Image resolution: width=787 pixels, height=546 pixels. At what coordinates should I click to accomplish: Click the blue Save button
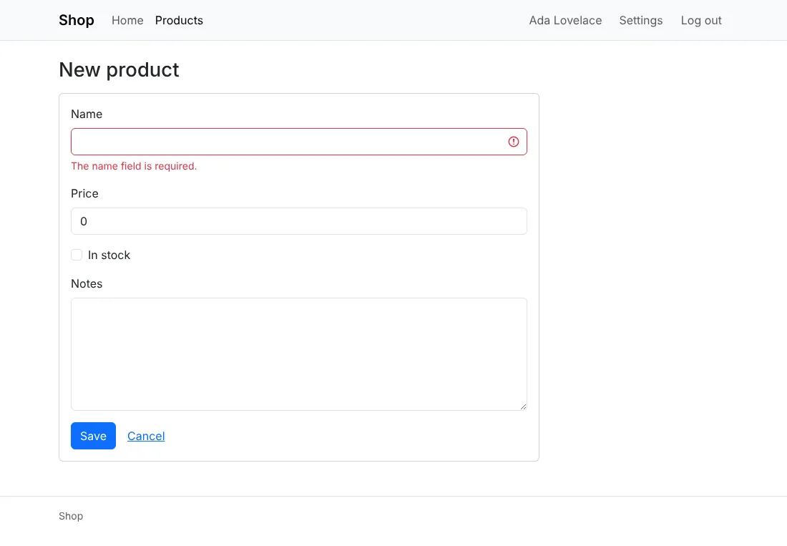[x=93, y=436]
